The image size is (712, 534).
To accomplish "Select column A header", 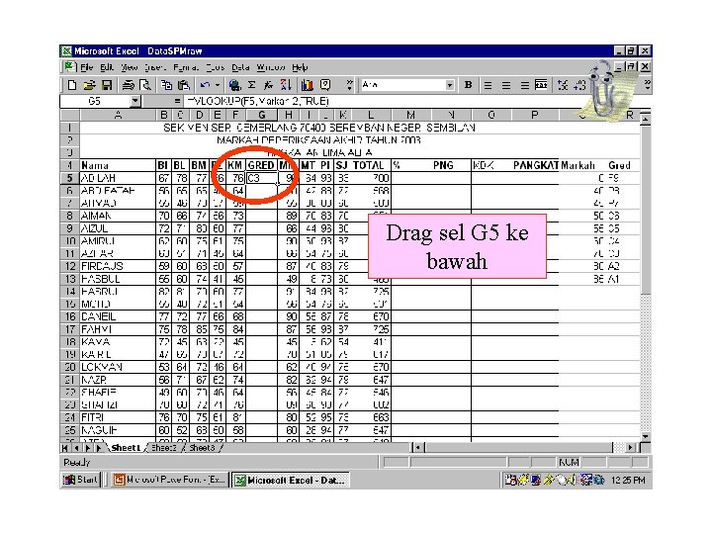I will 118,115.
